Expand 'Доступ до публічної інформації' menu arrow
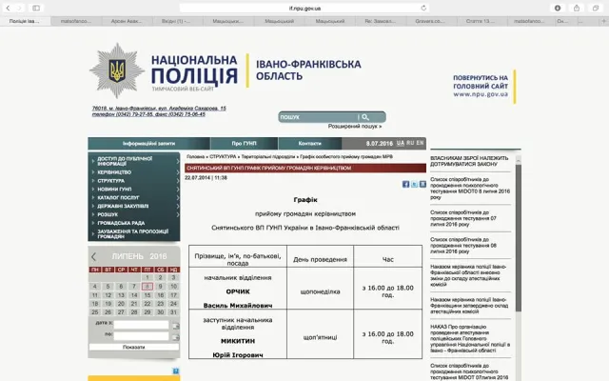This screenshot has height=381, width=609. coord(178,161)
